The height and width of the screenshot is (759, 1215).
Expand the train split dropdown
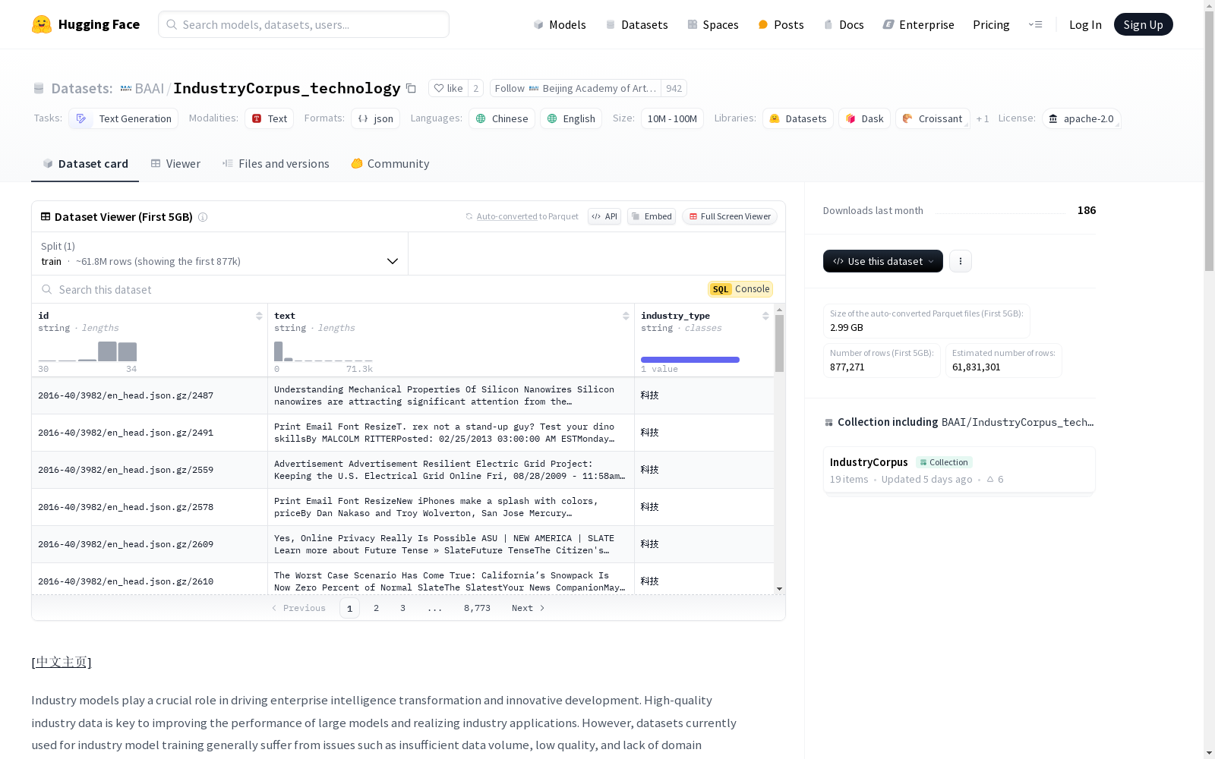click(220, 254)
